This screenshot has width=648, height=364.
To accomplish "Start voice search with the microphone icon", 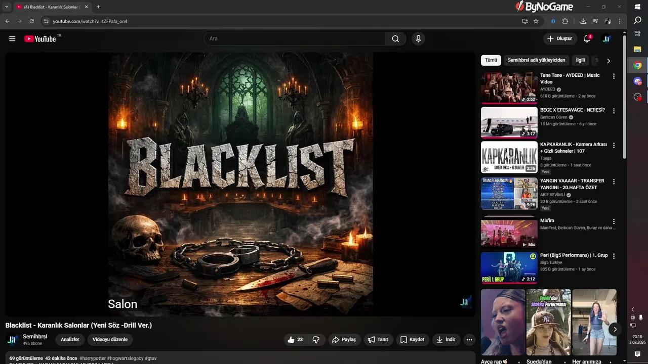I will 418,39.
